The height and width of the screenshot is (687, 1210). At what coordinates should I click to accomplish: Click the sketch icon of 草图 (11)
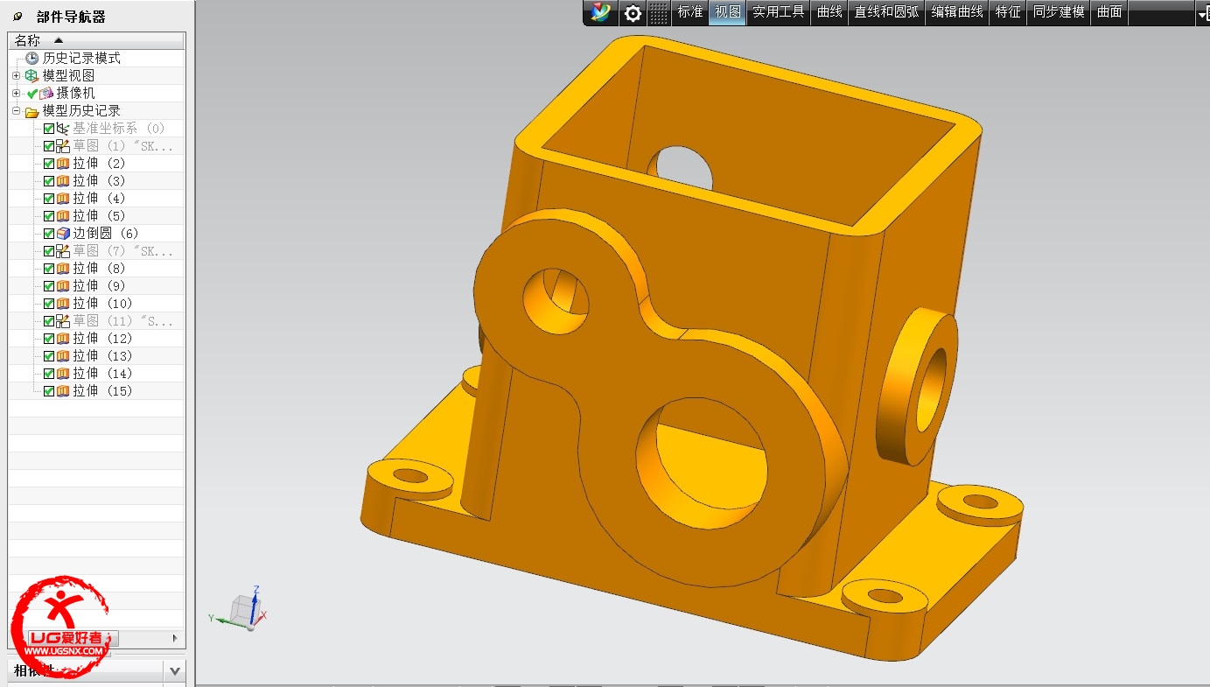pos(63,321)
